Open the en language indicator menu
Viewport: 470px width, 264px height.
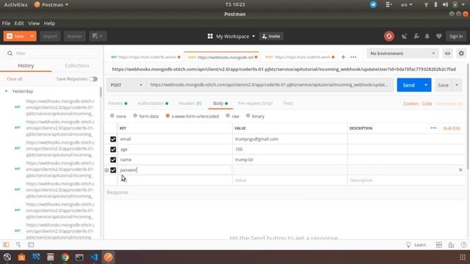pos(406,4)
